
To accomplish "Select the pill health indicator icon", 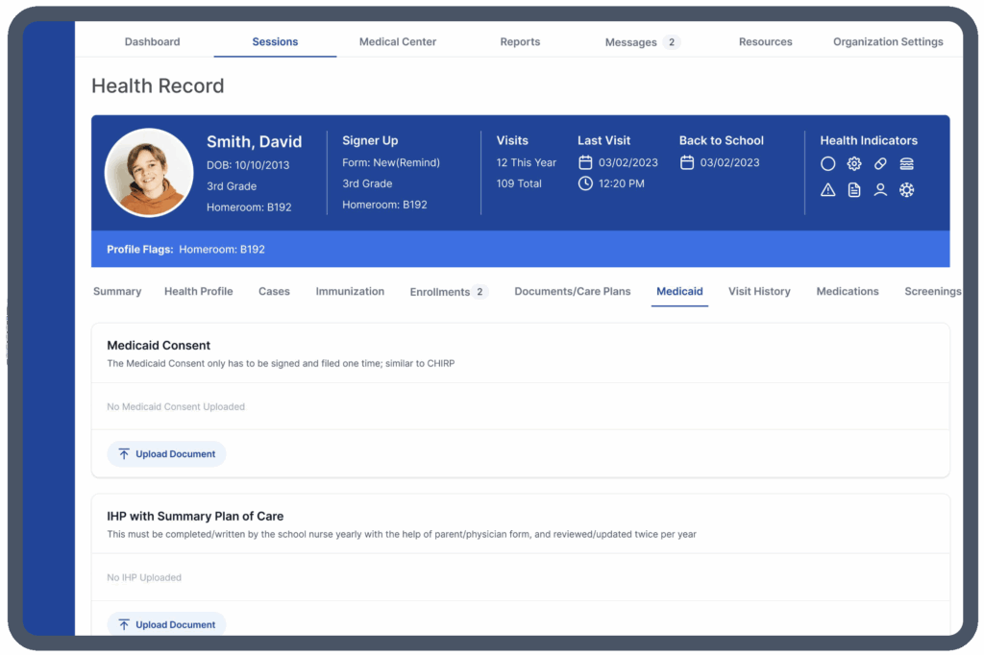I will tap(880, 163).
